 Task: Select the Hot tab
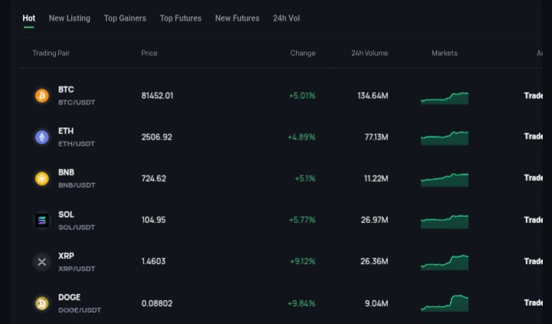pos(29,18)
